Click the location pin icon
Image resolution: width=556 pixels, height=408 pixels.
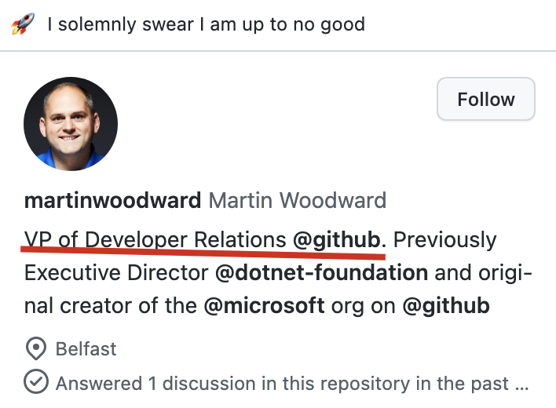(36, 348)
